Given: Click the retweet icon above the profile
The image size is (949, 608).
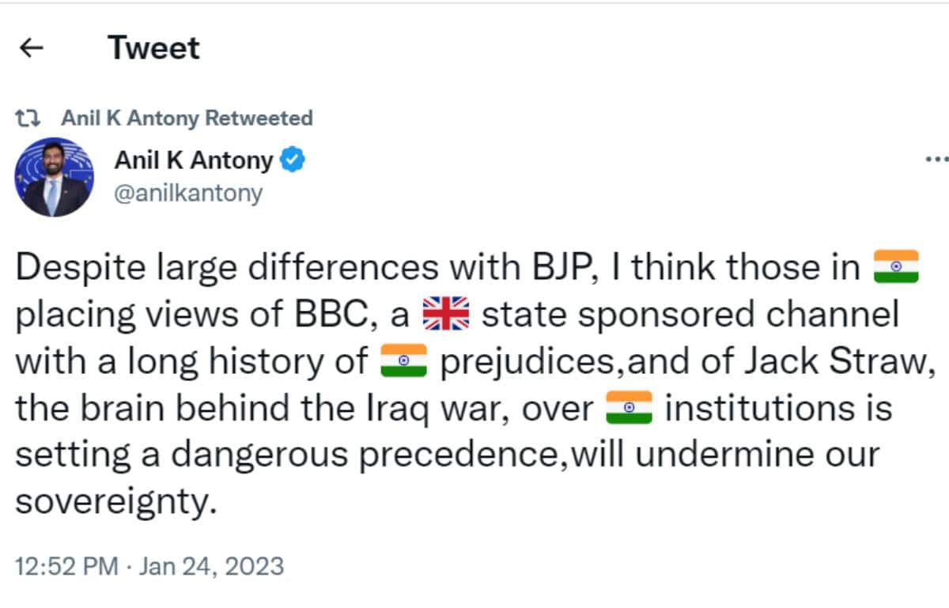Looking at the screenshot, I should click(28, 119).
